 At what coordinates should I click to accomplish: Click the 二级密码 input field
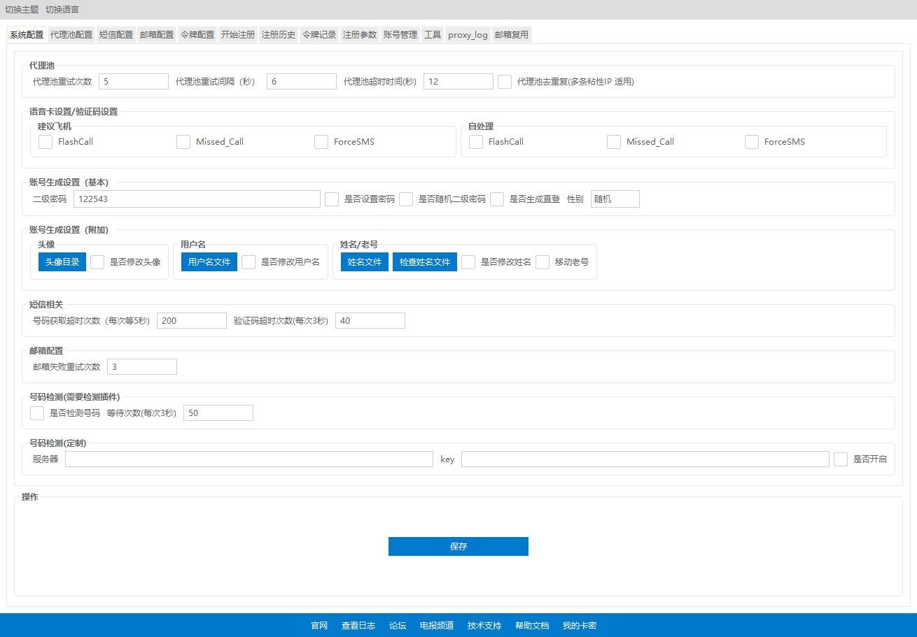197,199
